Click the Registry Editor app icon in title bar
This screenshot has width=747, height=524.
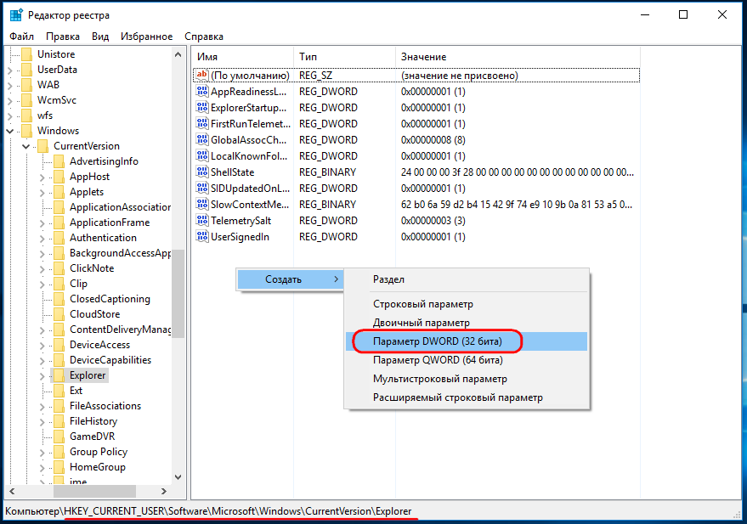16,14
